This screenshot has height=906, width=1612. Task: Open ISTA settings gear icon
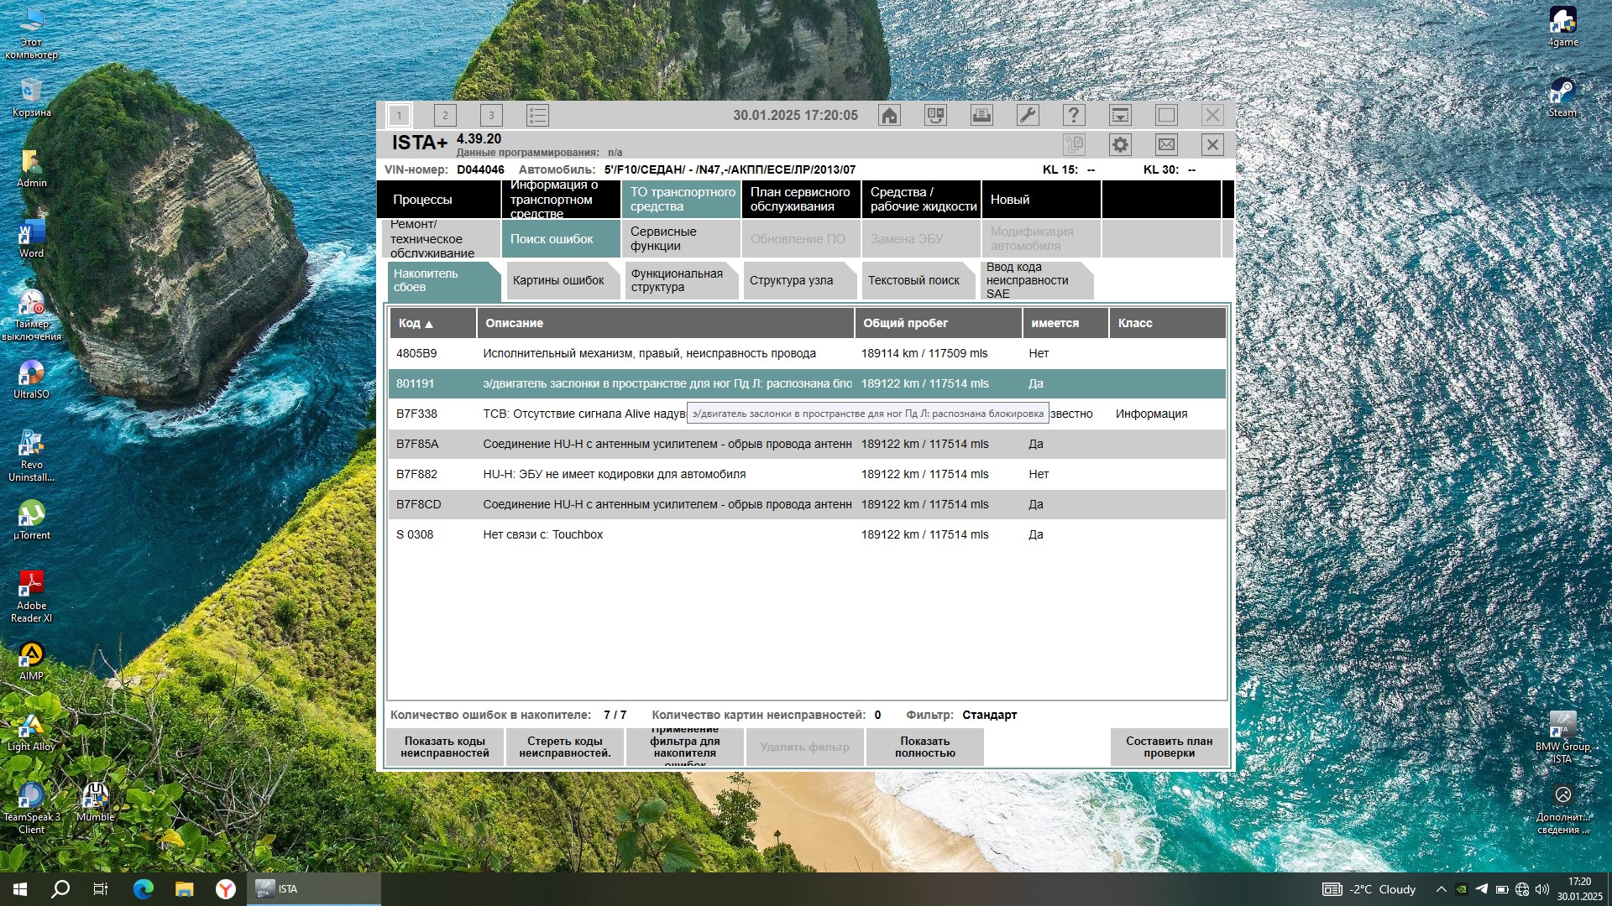tap(1120, 144)
